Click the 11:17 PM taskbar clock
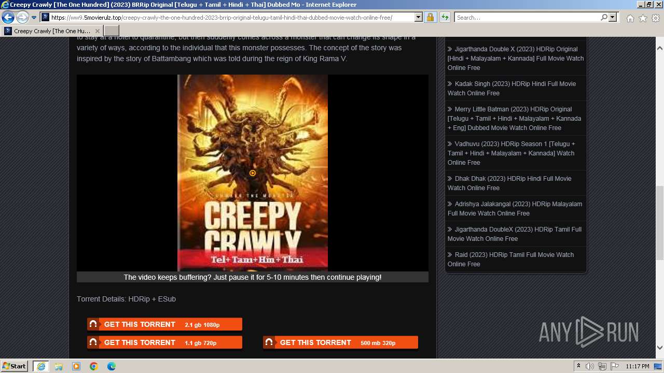 tap(638, 366)
